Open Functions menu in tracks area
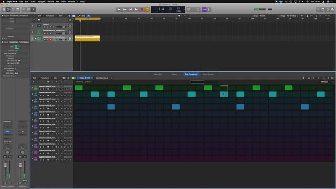The image size is (336, 189). click(x=50, y=16)
